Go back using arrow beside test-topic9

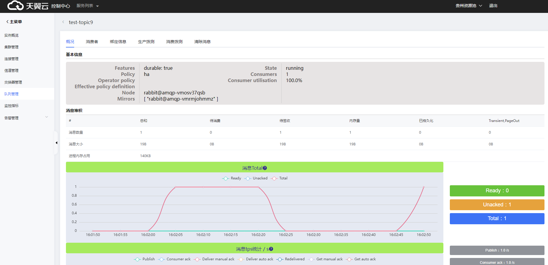63,22
